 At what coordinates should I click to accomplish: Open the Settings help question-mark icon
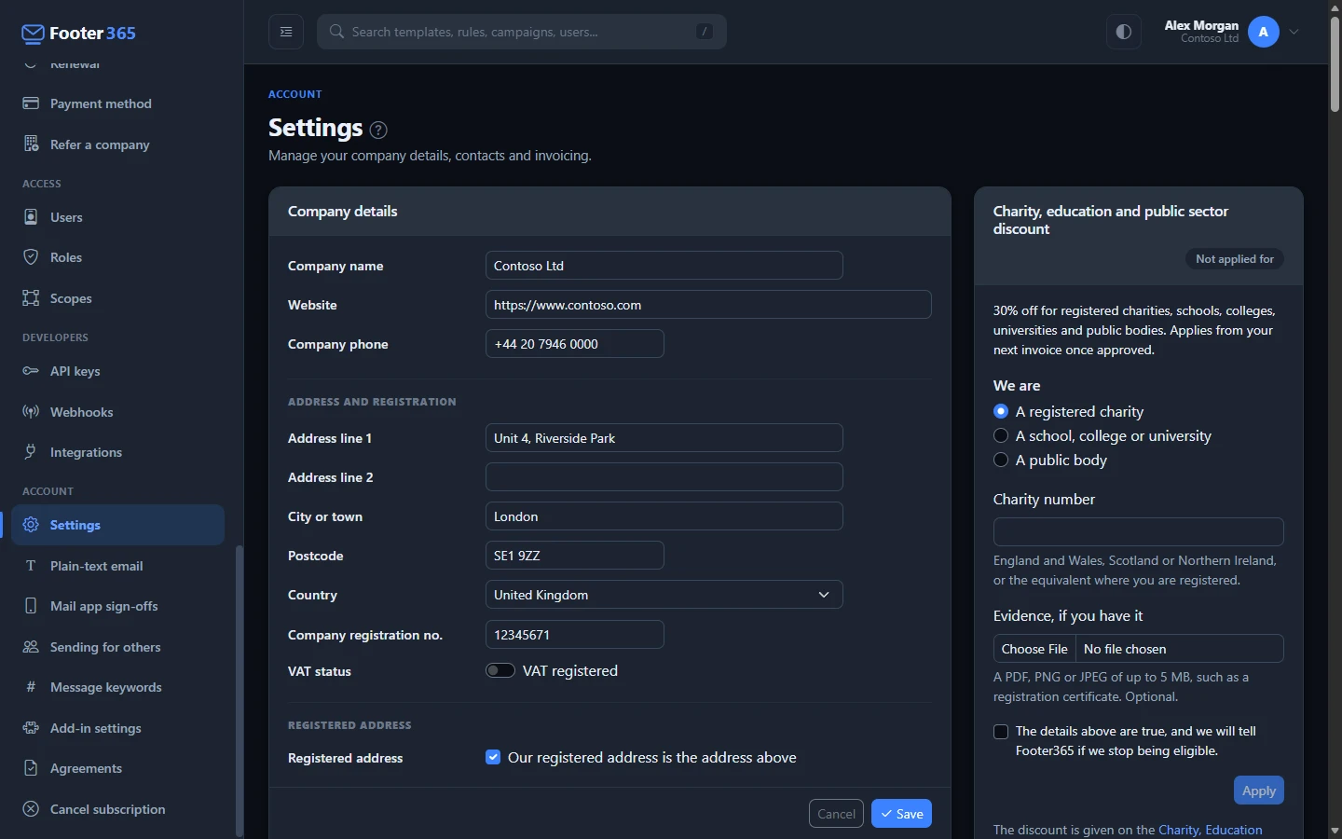click(378, 130)
